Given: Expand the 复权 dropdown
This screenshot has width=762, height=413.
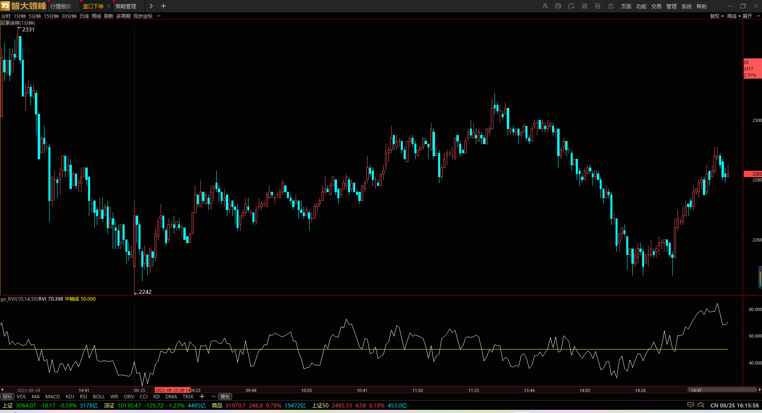Looking at the screenshot, I should [x=717, y=16].
